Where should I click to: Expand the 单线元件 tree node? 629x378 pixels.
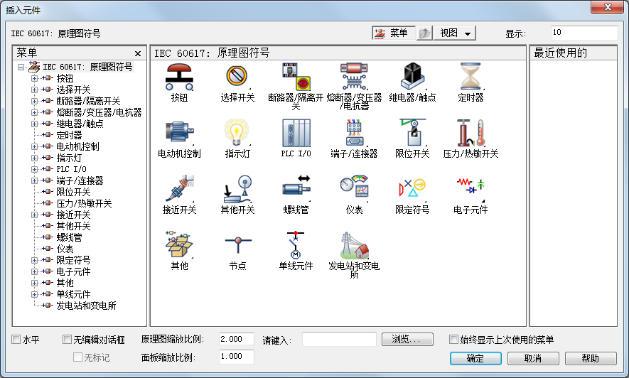pos(35,294)
